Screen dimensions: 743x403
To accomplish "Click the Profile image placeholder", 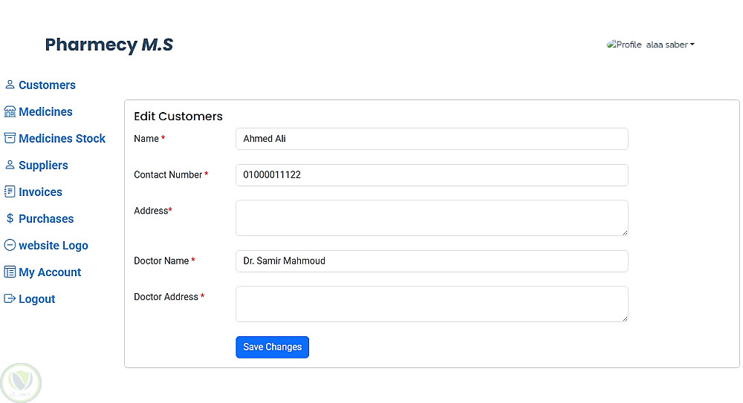I will [624, 45].
